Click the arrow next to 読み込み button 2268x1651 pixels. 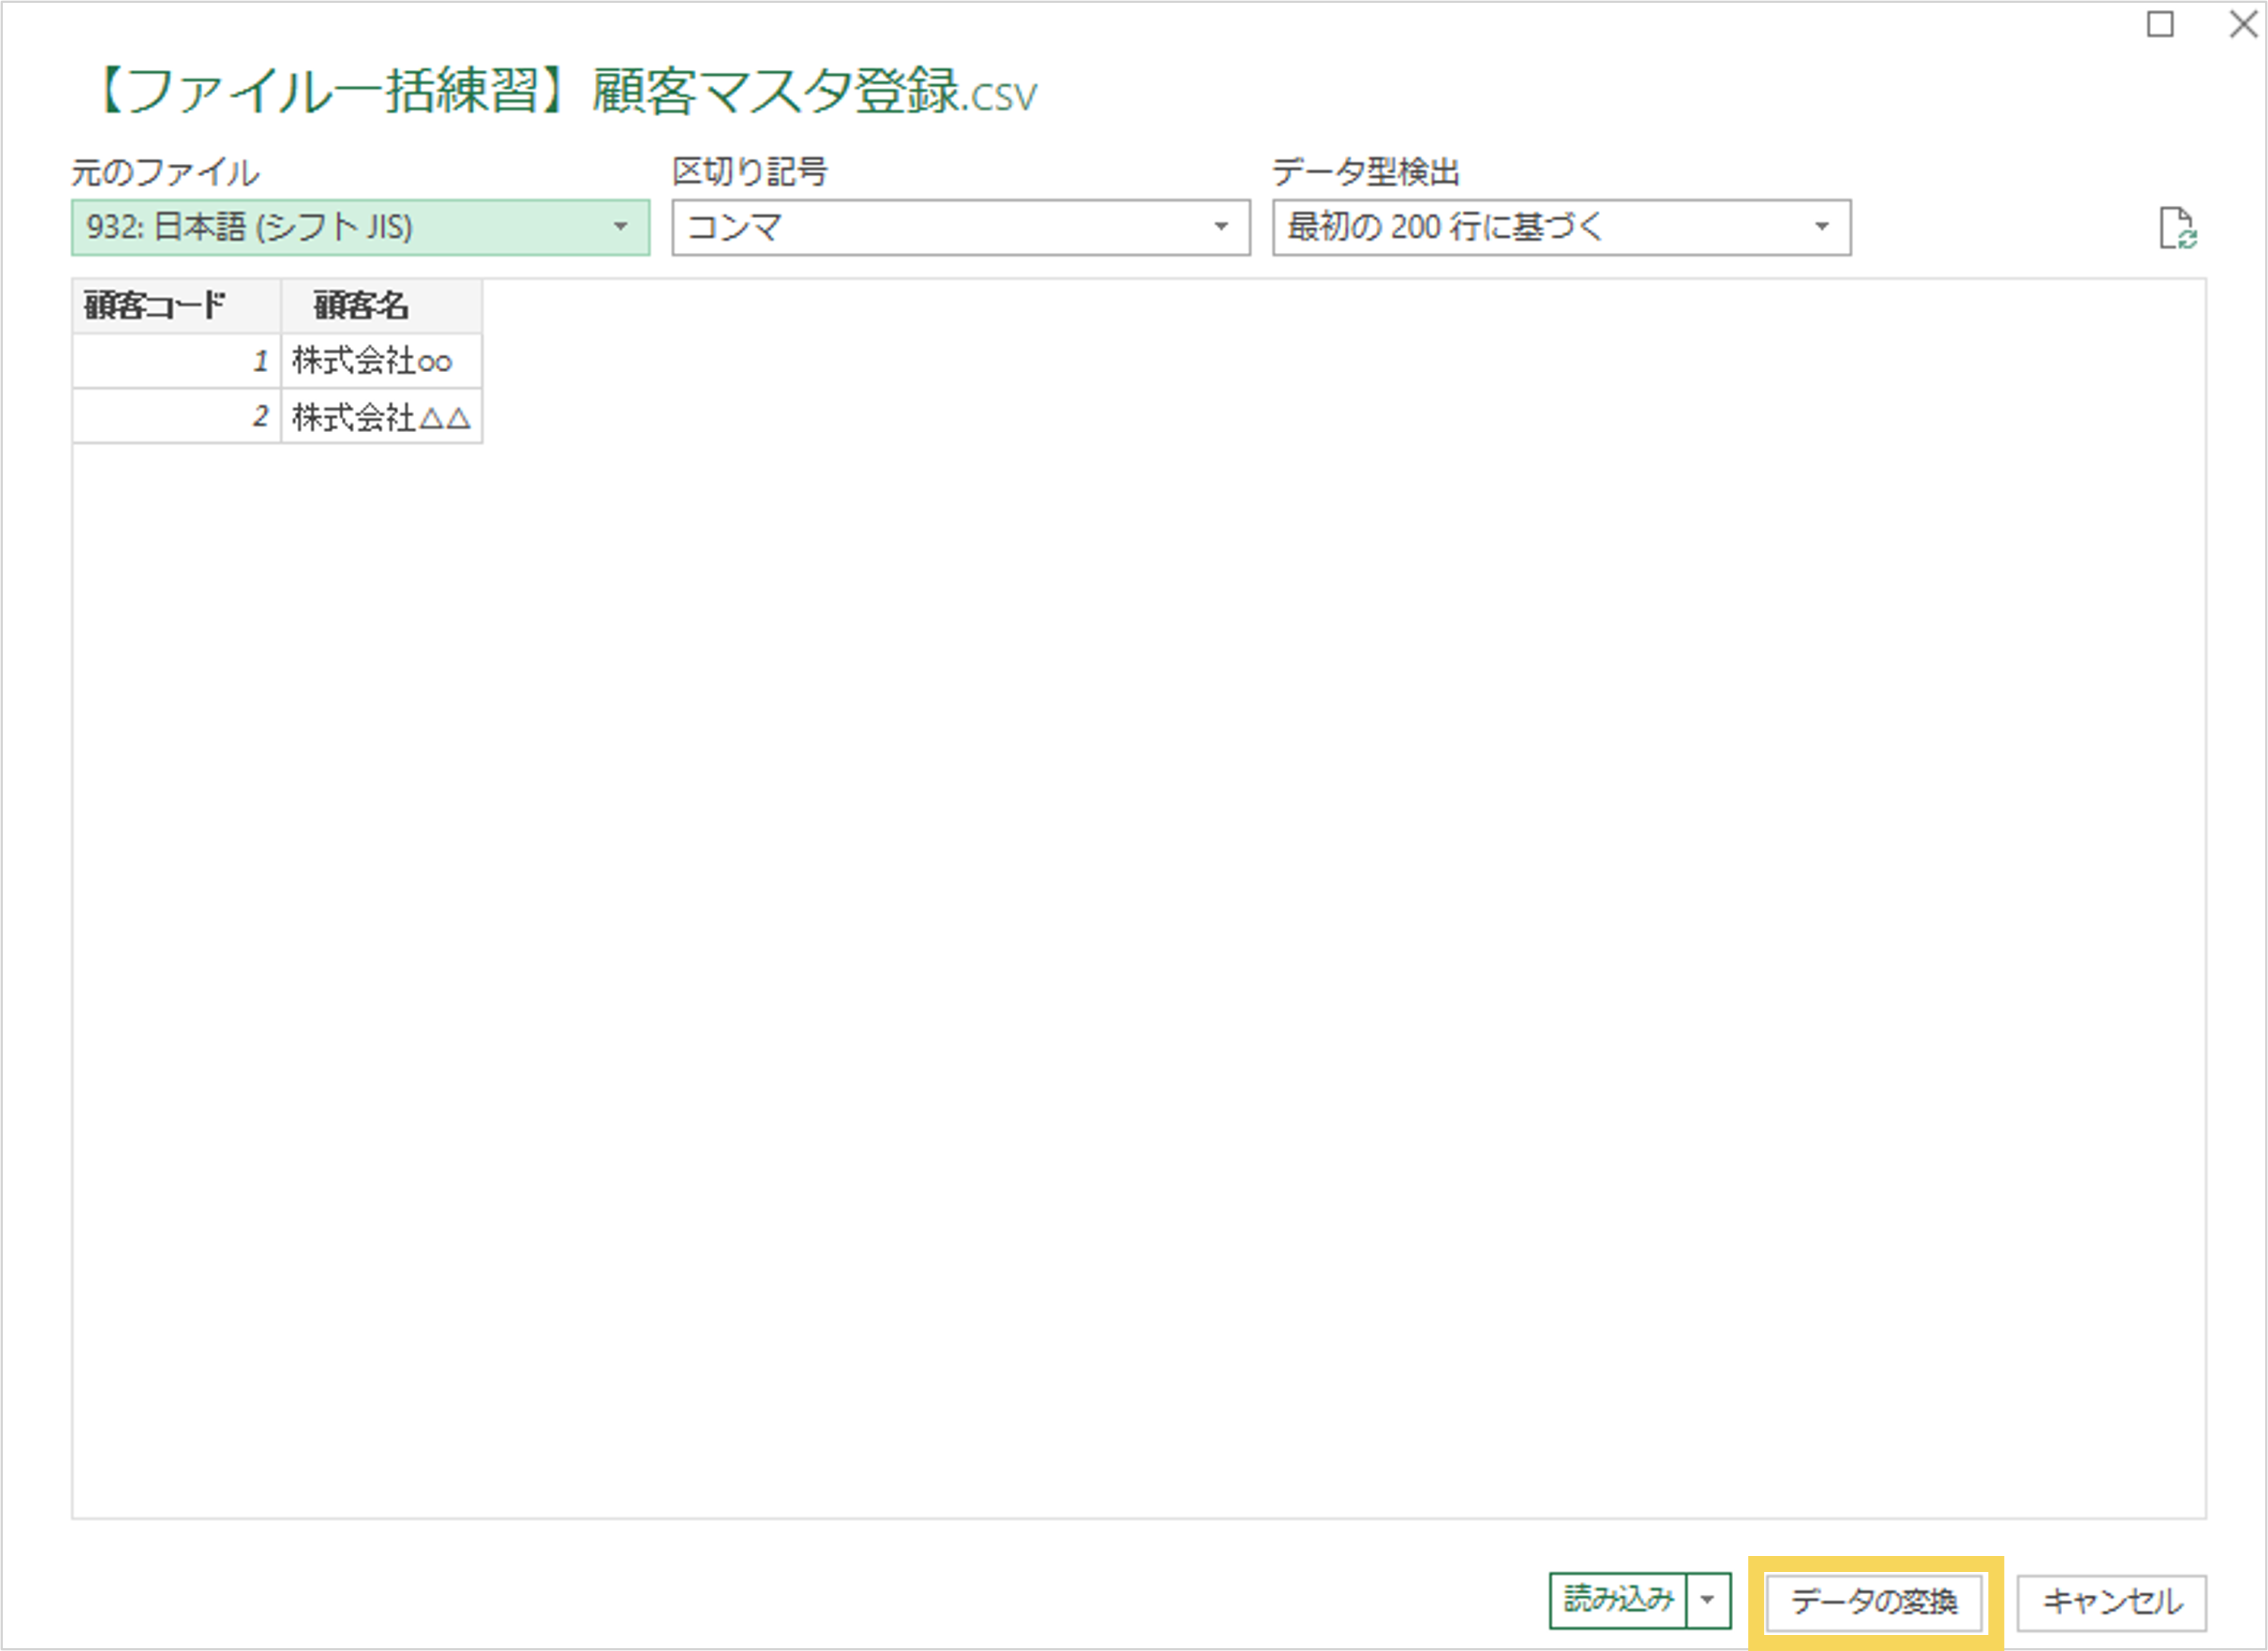pos(1707,1600)
